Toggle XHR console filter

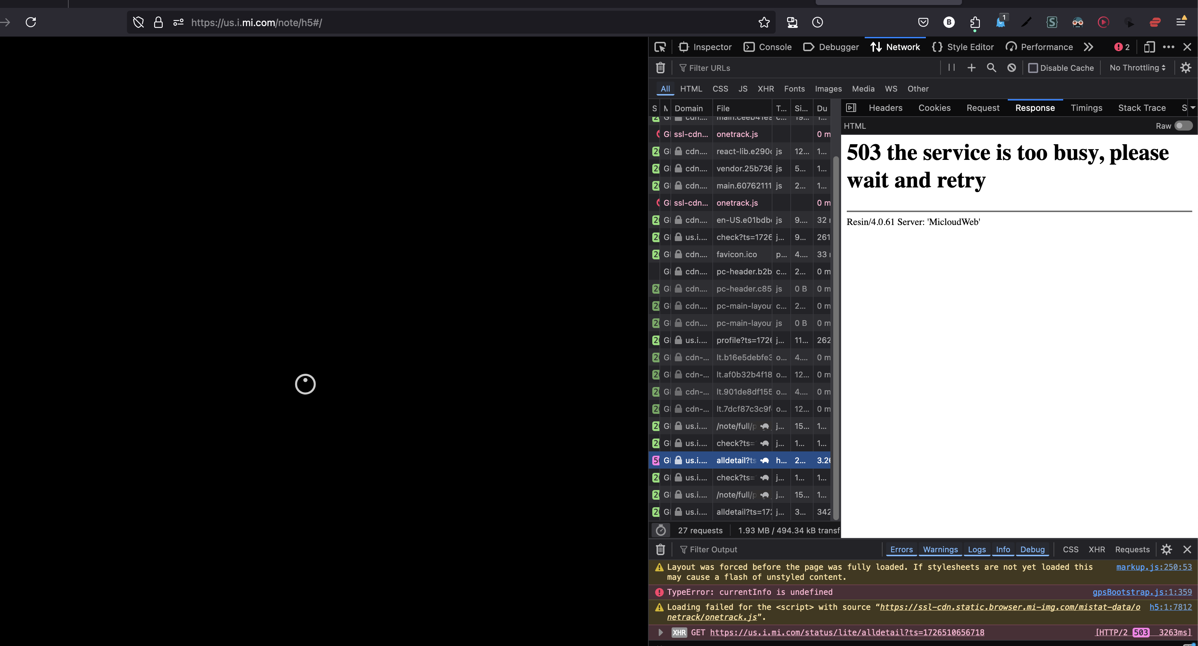(x=1096, y=549)
